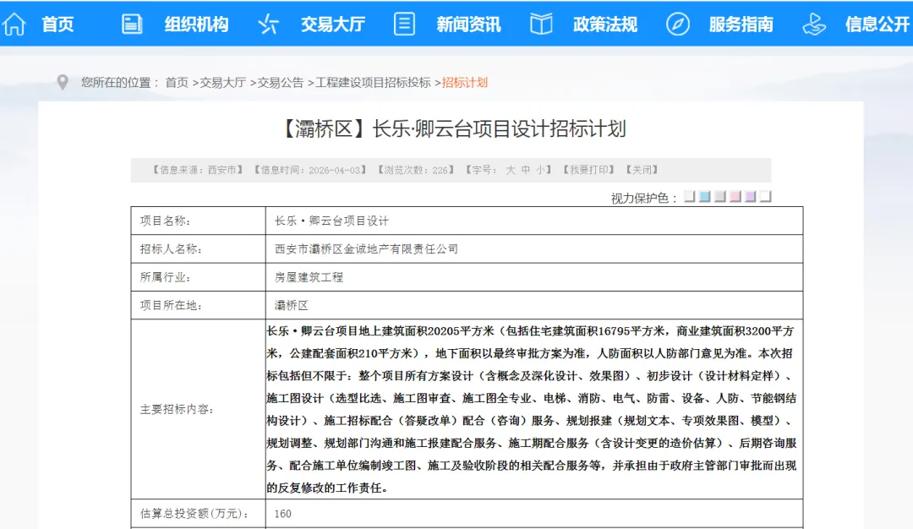Click page title 长乐·卿云台项目设计招标计划
Viewport: 913px width, 529px height.
point(451,128)
